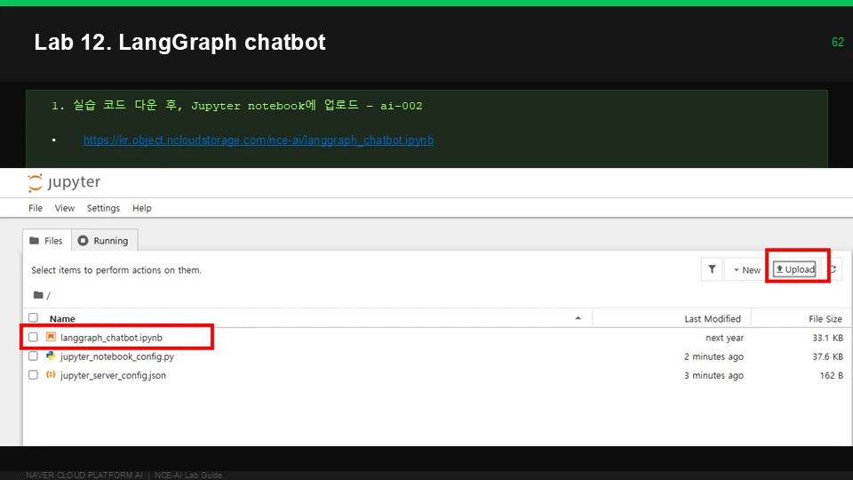Click the circle icon on Running tab
This screenshot has width=853, height=480.
click(x=83, y=241)
